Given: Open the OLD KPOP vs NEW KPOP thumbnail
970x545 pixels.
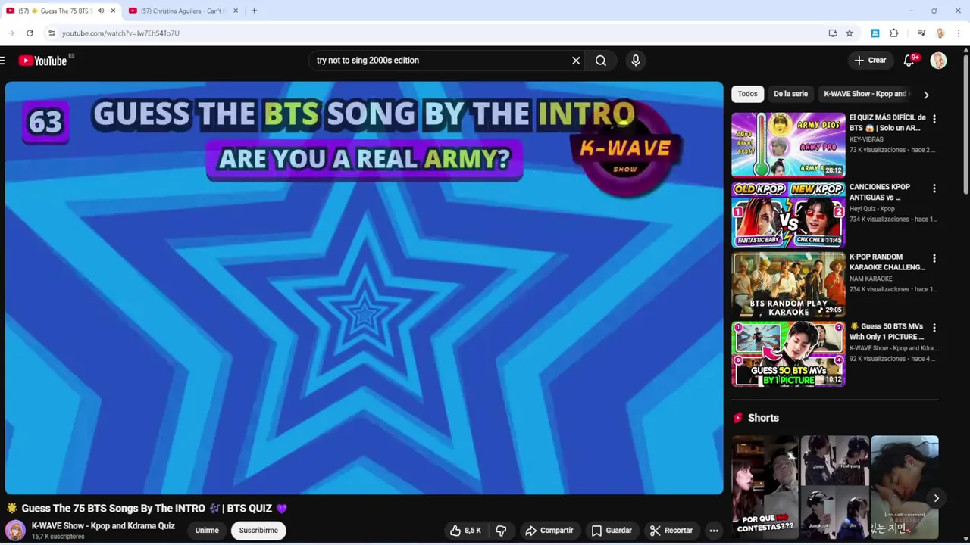Looking at the screenshot, I should coord(788,214).
